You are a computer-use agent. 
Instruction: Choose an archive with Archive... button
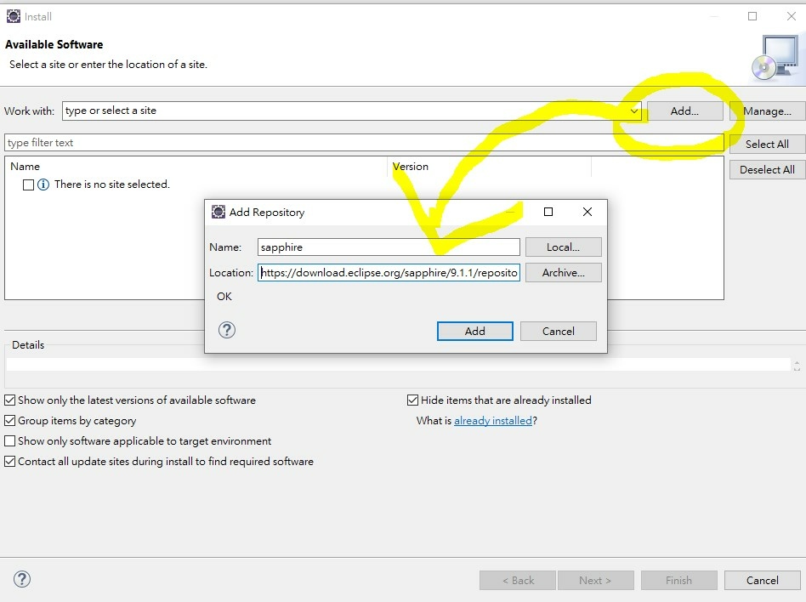tap(564, 272)
